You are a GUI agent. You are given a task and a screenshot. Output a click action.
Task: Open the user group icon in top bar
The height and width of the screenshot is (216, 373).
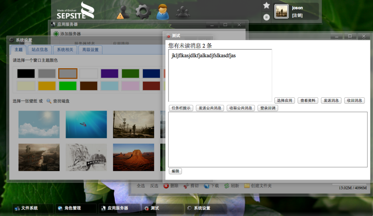183,13
